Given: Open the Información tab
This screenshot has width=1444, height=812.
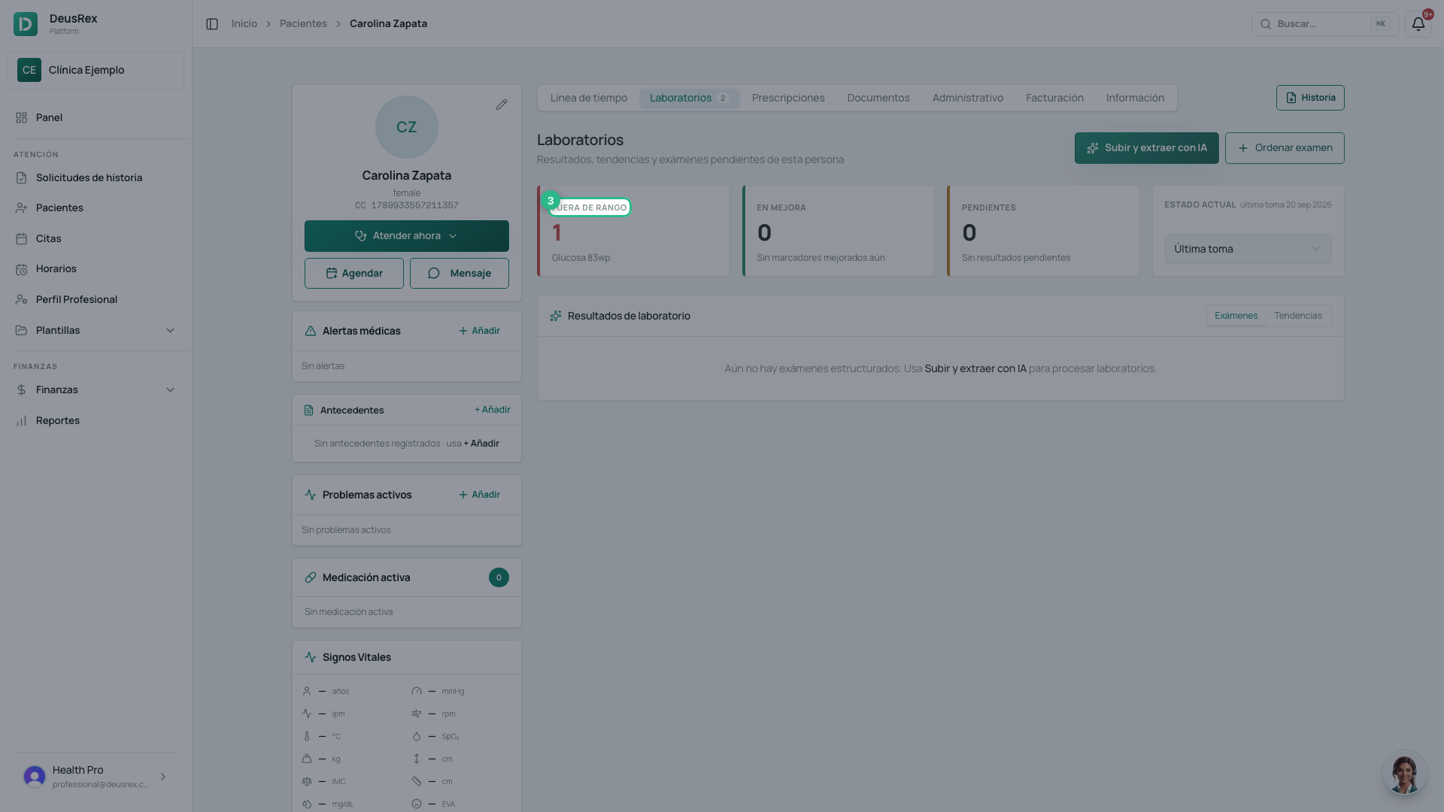Looking at the screenshot, I should [1135, 98].
